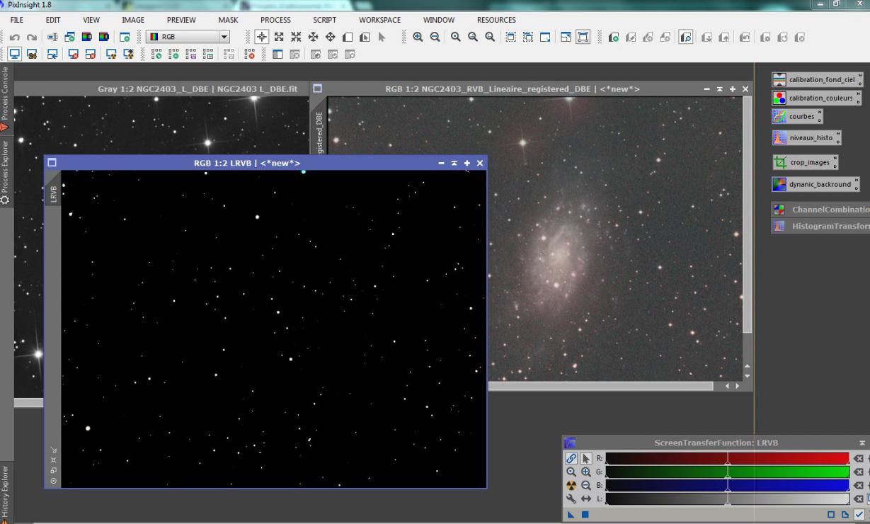Open the calibration_couleurs process icon
870x524 pixels.
[817, 98]
